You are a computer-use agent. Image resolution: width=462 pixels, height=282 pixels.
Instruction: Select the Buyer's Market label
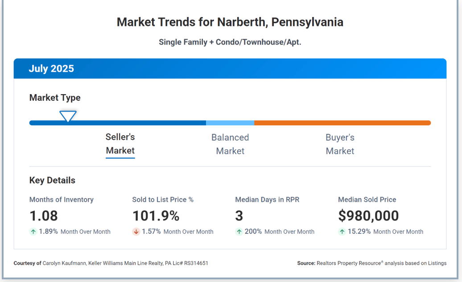(x=340, y=144)
